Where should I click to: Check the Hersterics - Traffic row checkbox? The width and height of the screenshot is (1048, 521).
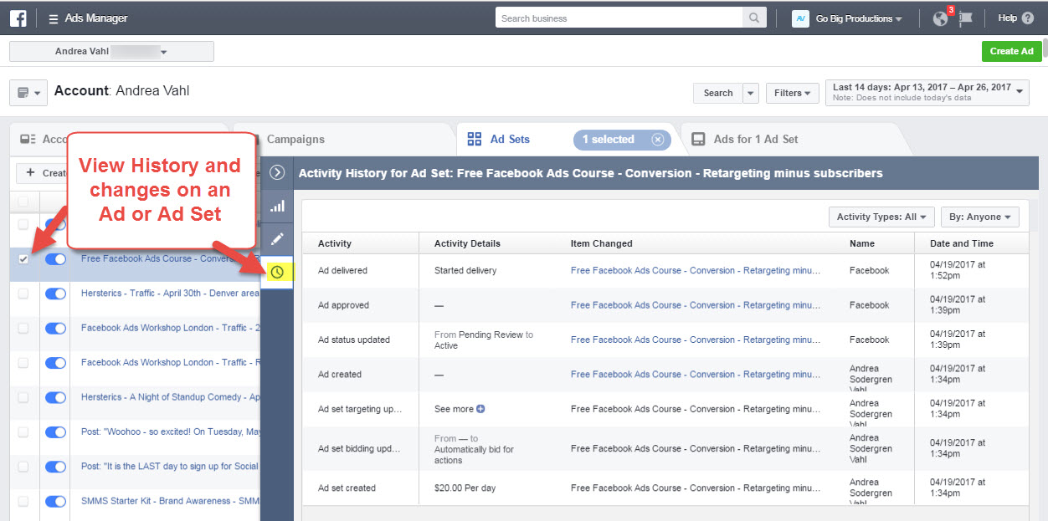click(x=23, y=294)
